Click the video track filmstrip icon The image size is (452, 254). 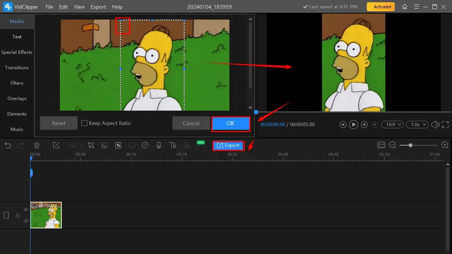pos(6,215)
